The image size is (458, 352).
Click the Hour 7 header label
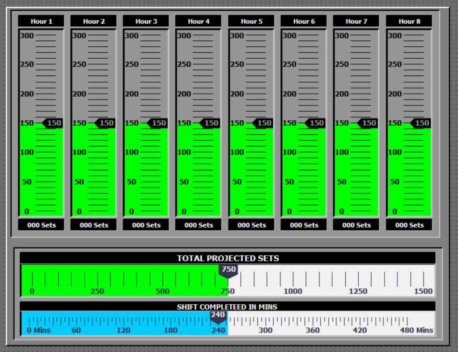[x=356, y=21]
